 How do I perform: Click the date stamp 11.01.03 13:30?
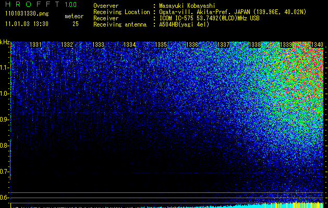point(27,24)
